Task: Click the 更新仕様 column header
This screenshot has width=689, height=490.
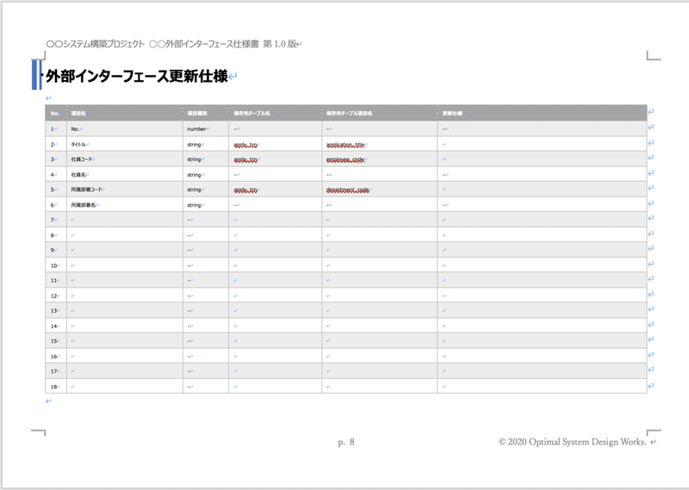Action: [542, 114]
